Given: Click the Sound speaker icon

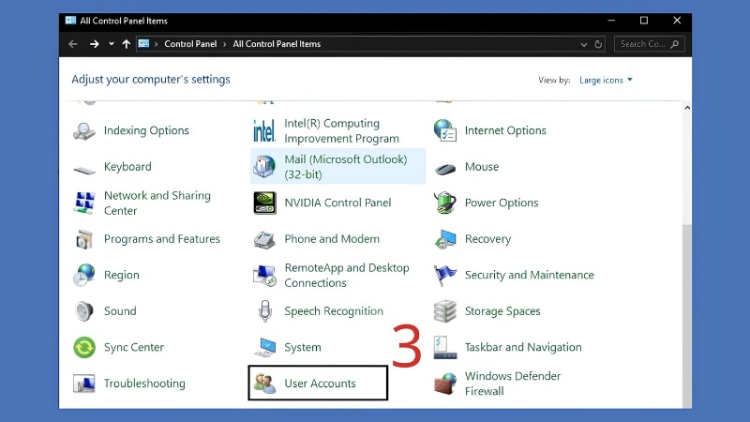Looking at the screenshot, I should [x=84, y=311].
